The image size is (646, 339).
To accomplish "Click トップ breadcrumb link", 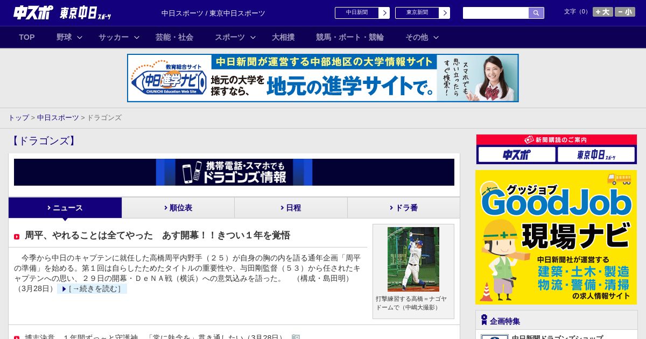I will (18, 117).
